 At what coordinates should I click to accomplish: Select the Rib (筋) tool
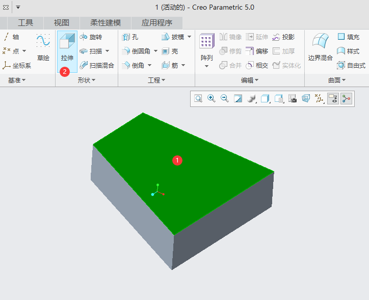tap(170, 65)
